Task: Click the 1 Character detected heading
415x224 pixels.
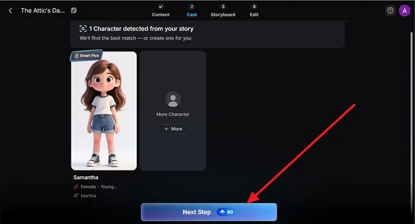Action: [x=141, y=29]
